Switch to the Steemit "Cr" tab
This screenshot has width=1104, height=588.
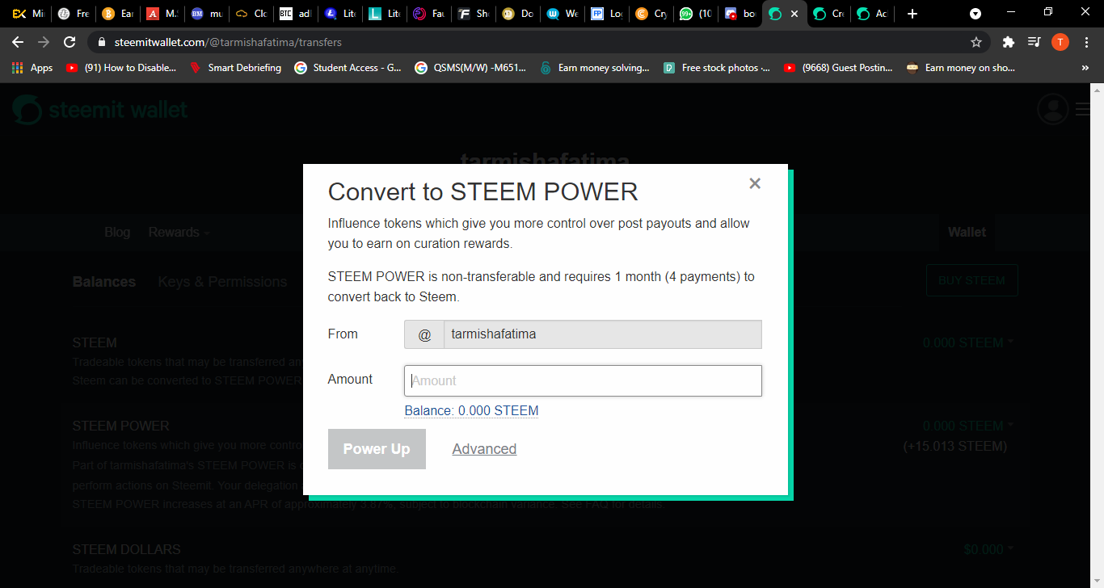tap(829, 14)
